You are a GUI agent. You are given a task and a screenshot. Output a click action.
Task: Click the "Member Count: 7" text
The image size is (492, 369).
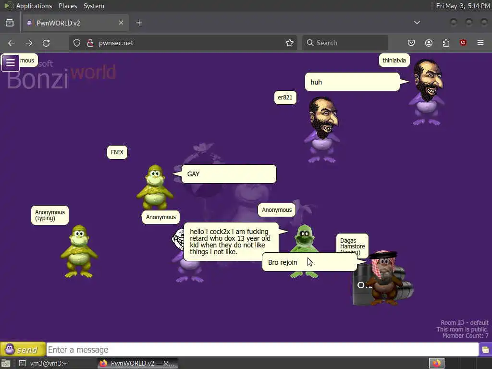(465, 336)
